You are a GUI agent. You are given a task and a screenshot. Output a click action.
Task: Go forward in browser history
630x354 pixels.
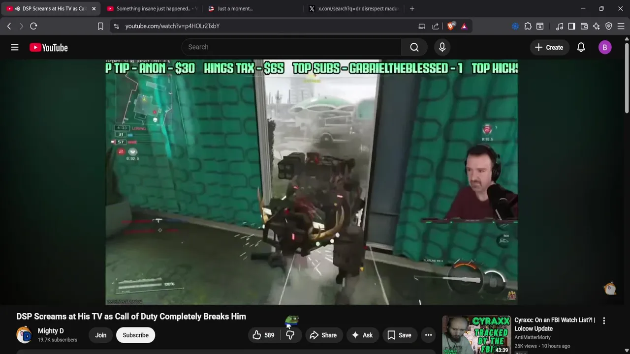coord(21,26)
